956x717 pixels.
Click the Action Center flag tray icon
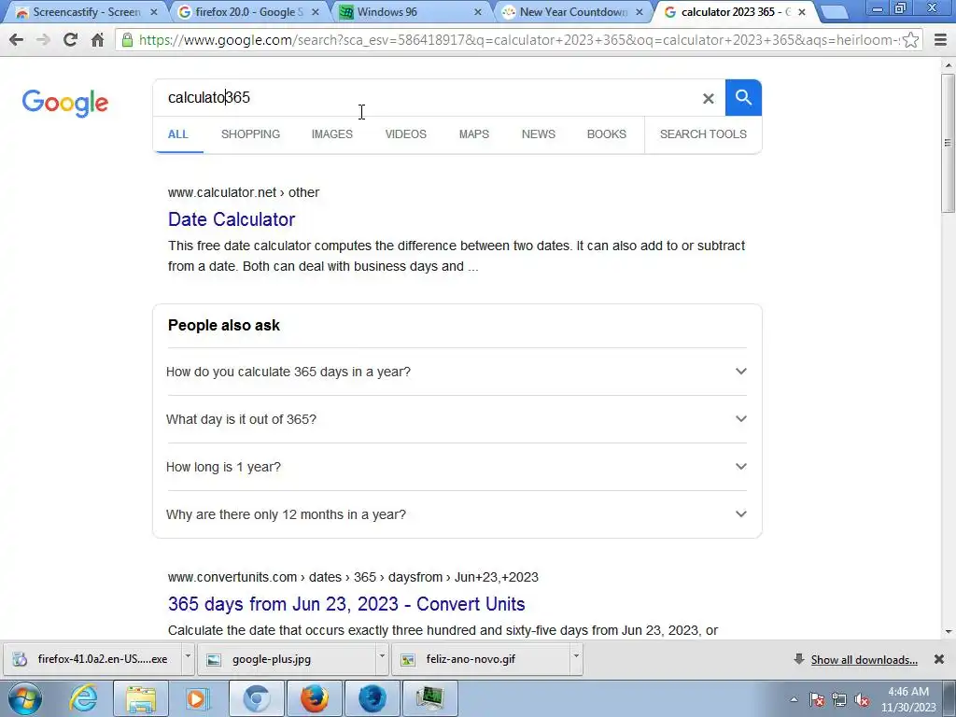pyautogui.click(x=817, y=700)
